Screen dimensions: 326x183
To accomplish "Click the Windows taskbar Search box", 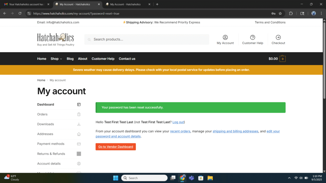I will (x=144, y=178).
